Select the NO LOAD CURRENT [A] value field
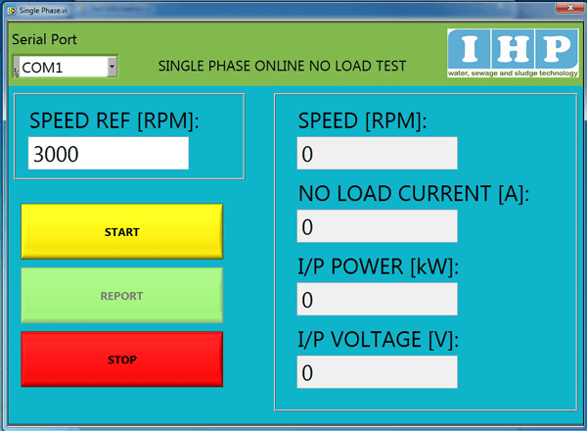The image size is (587, 431). click(377, 226)
